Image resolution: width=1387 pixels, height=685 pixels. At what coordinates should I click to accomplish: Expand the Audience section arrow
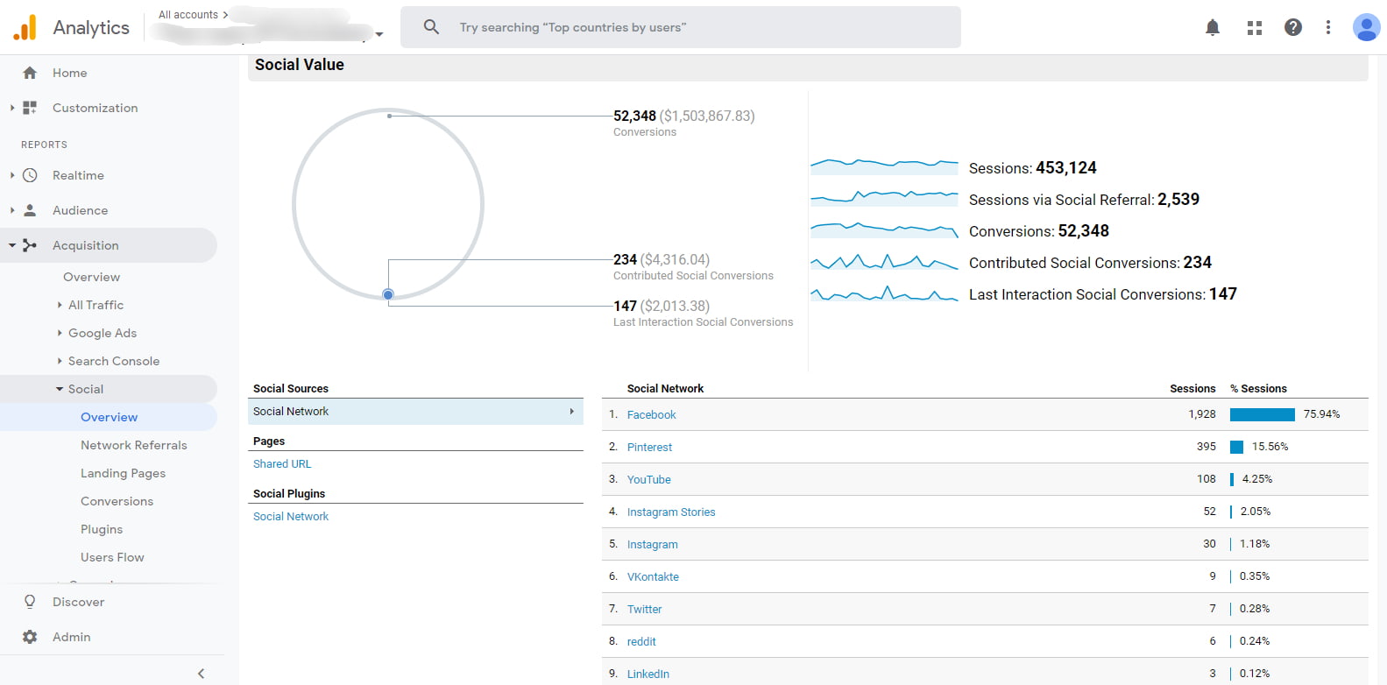coord(12,210)
